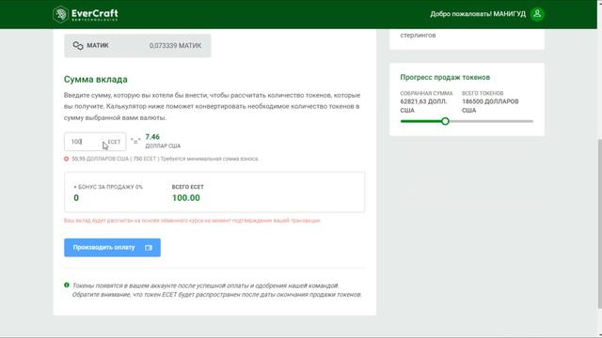Click the MATIC chain link icon
Screen dimensions: 602x338
click(x=78, y=46)
